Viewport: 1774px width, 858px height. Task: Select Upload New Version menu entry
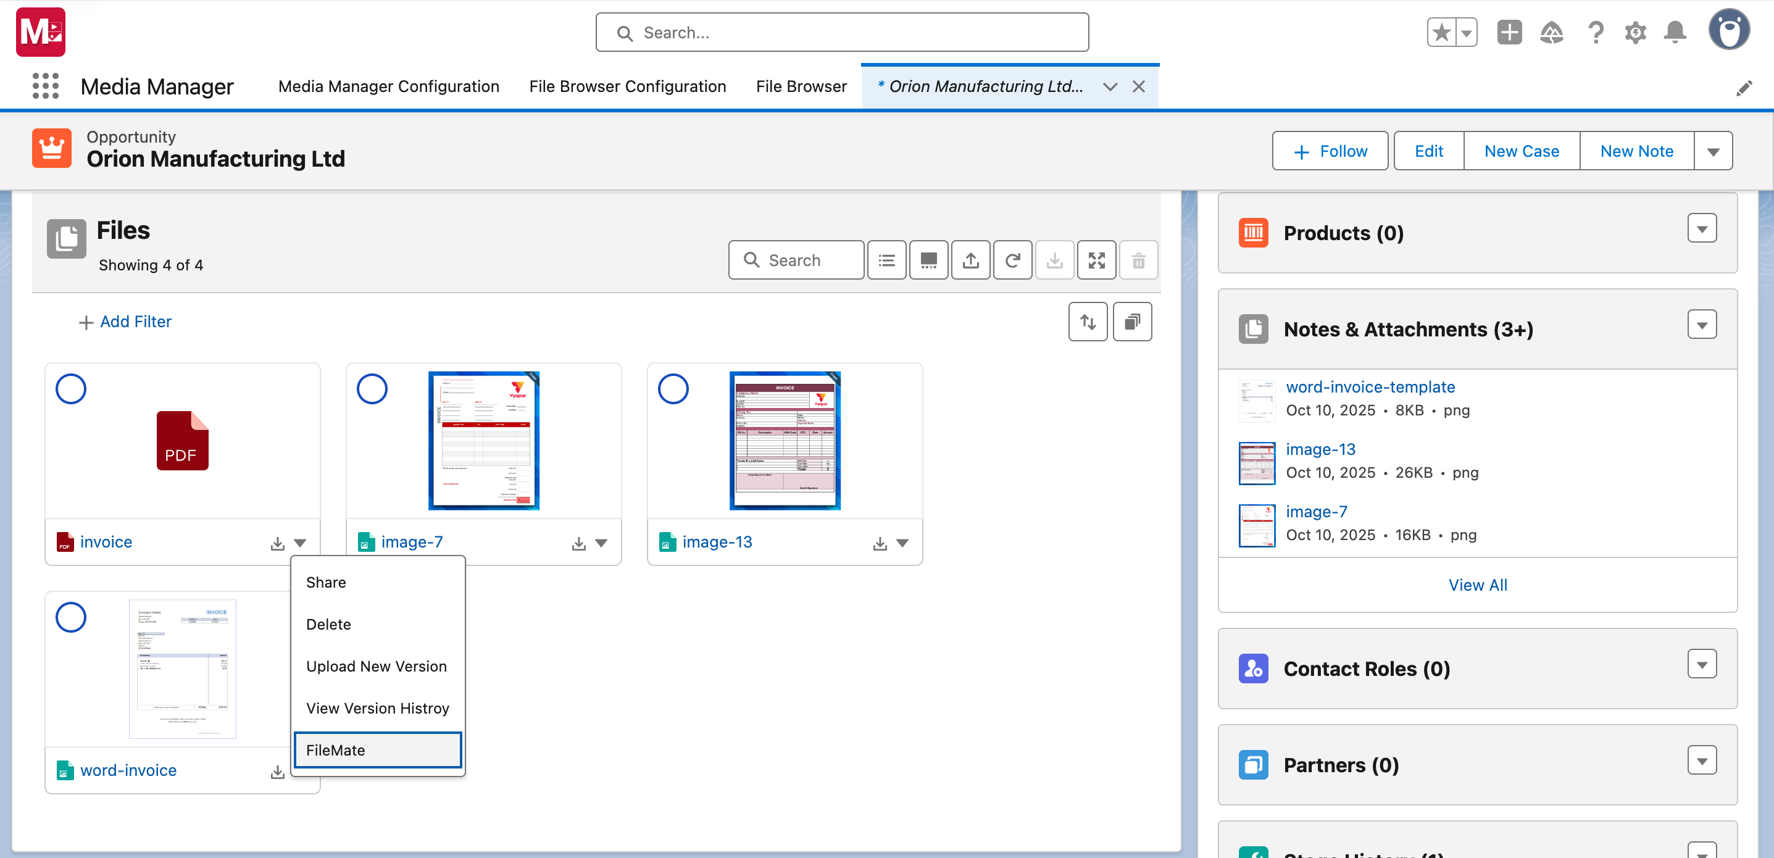(x=376, y=666)
